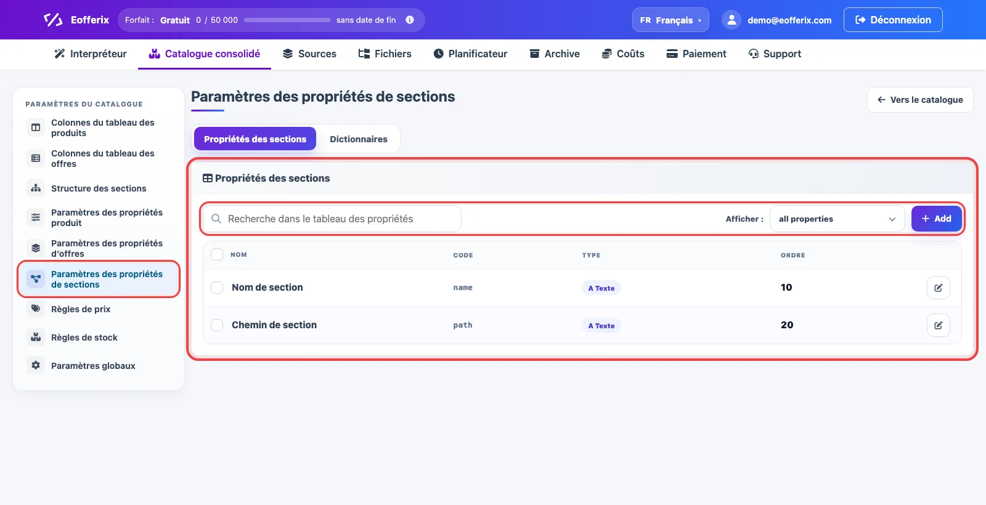Click the Vers le catalogue button
986x505 pixels.
(x=920, y=100)
